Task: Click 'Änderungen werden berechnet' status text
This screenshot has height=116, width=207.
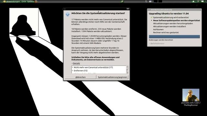Action: click(x=161, y=40)
